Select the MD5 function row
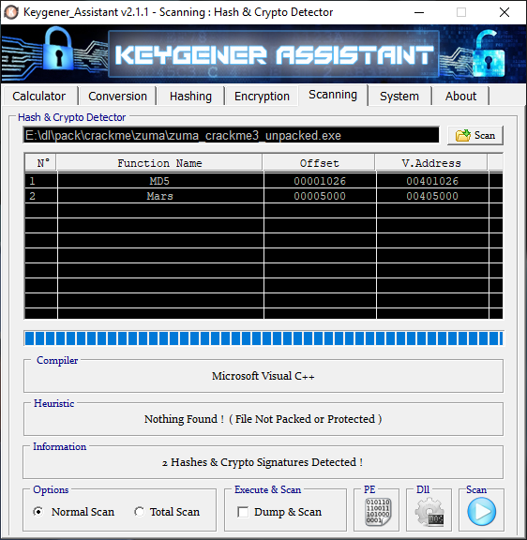The image size is (527, 540). coord(263,181)
